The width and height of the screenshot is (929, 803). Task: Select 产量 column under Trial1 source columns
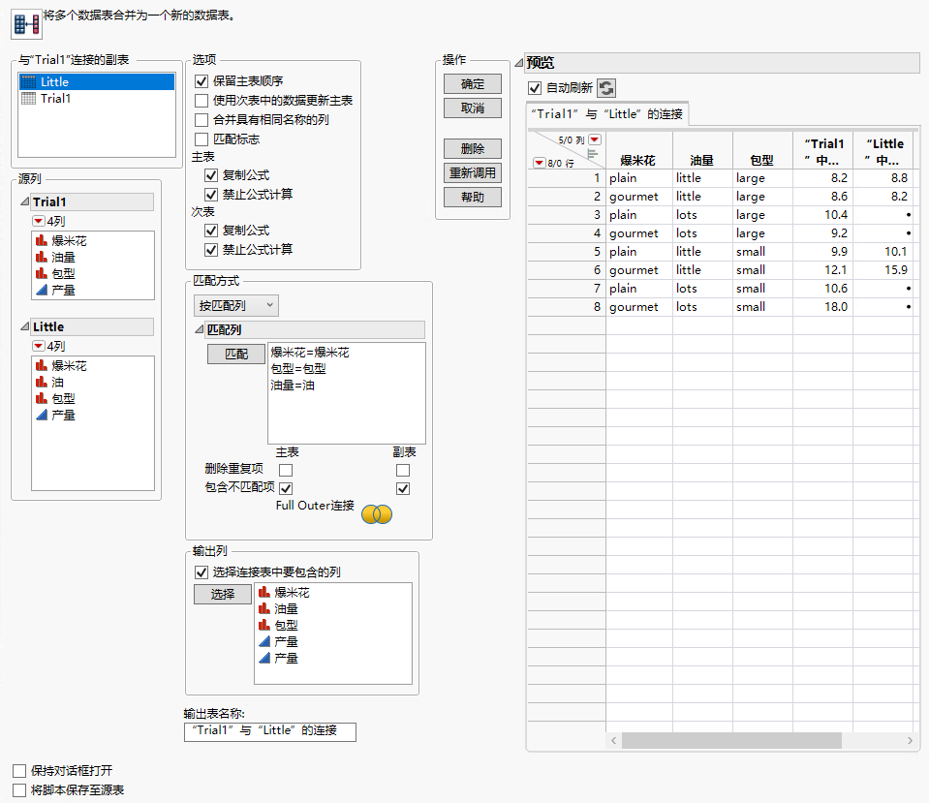point(63,290)
